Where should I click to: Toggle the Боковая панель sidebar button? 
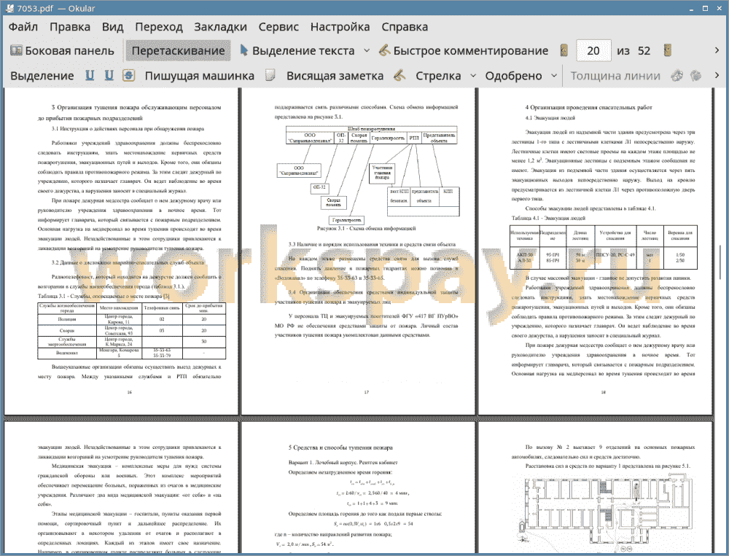(x=62, y=51)
